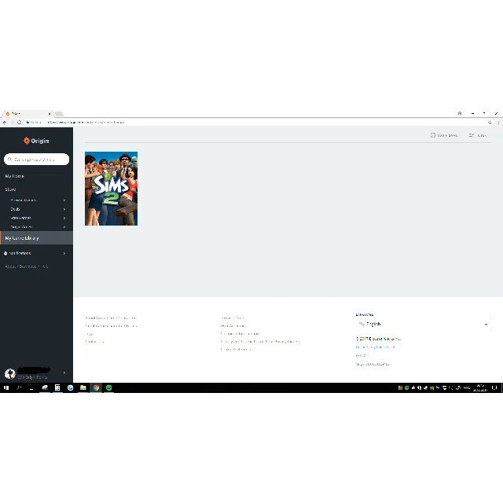Expand the Deals submenu arrow
Image resolution: width=503 pixels, height=503 pixels.
tap(64, 209)
